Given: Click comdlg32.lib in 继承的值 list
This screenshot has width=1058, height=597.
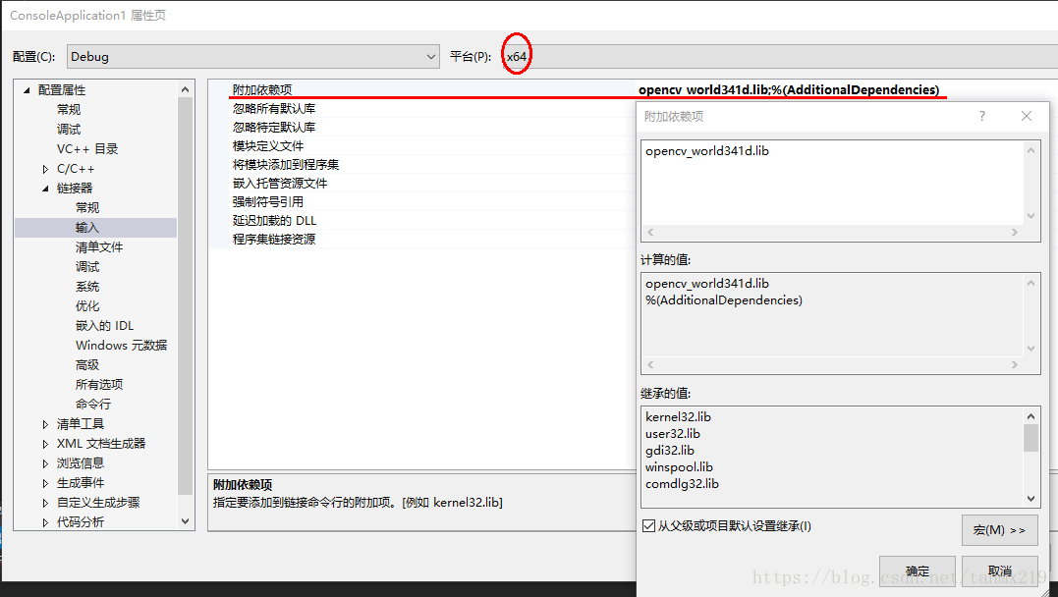Looking at the screenshot, I should click(x=682, y=484).
